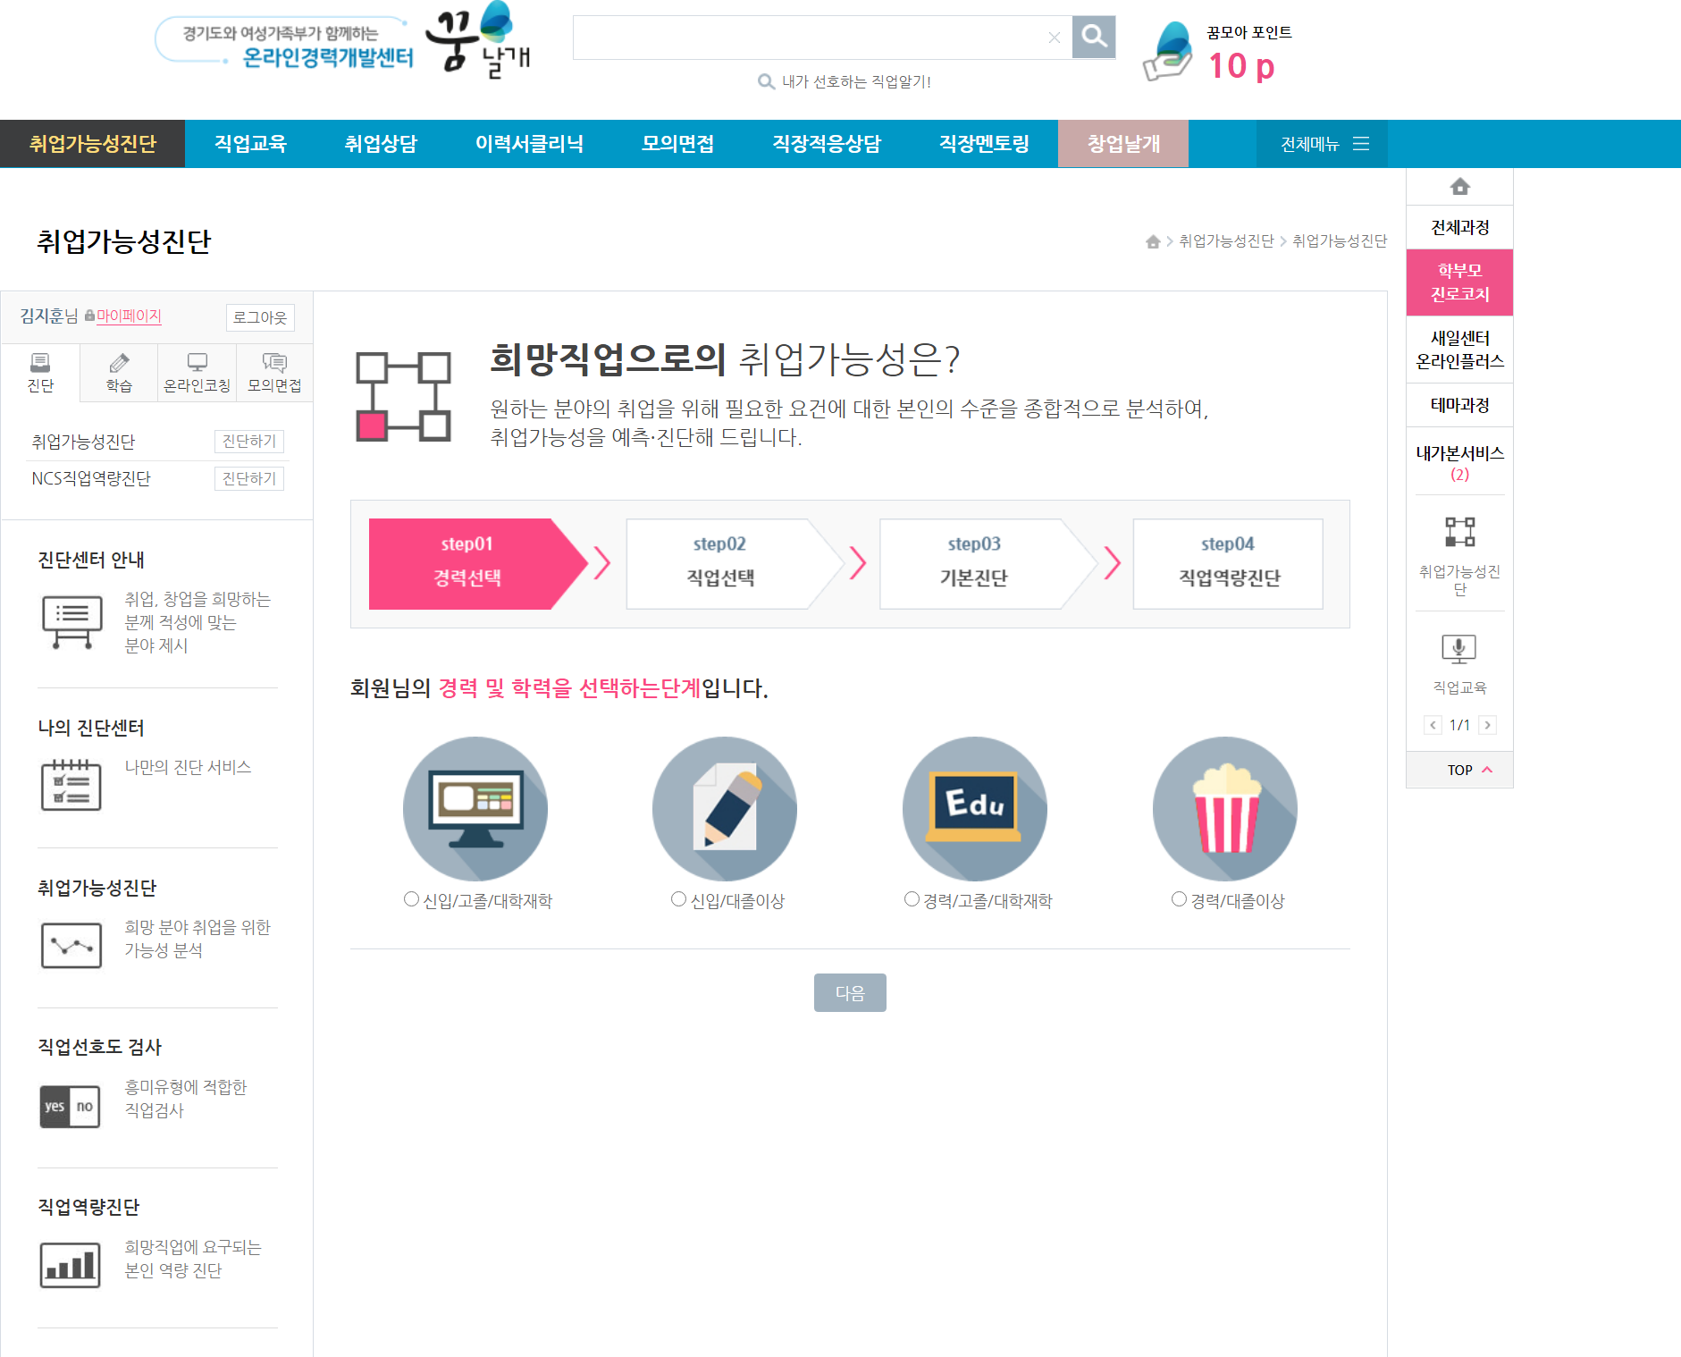
Task: Click the 다음 button
Action: click(x=850, y=993)
